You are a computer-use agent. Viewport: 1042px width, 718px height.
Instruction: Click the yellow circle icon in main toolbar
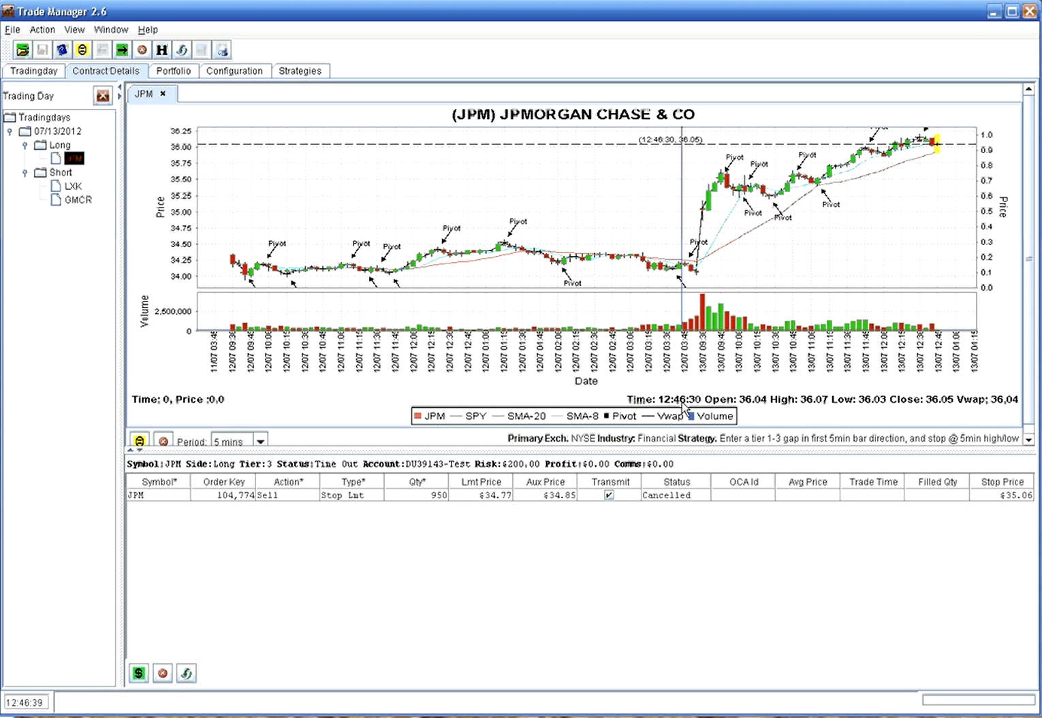point(82,50)
